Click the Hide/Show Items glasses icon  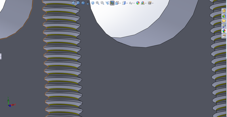coord(131,3)
